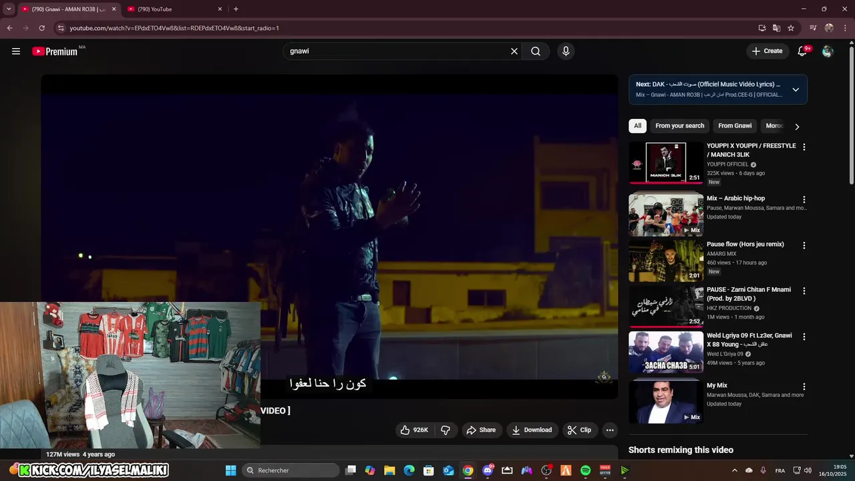Open Outlook from taskbar
This screenshot has width=855, height=481.
click(448, 470)
